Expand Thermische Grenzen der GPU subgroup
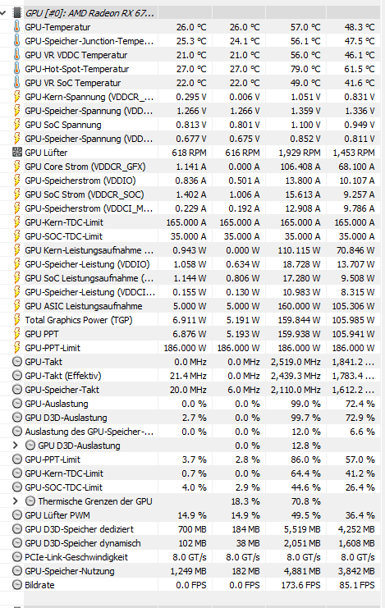Viewport: 385px width, 608px height. click(x=16, y=501)
